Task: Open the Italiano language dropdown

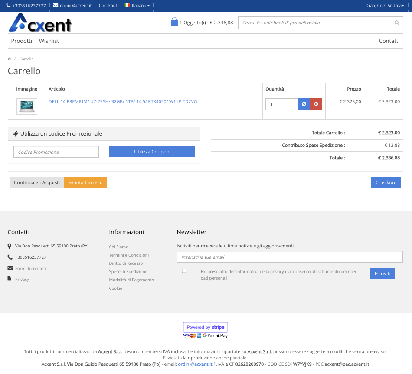Action: pos(137,6)
